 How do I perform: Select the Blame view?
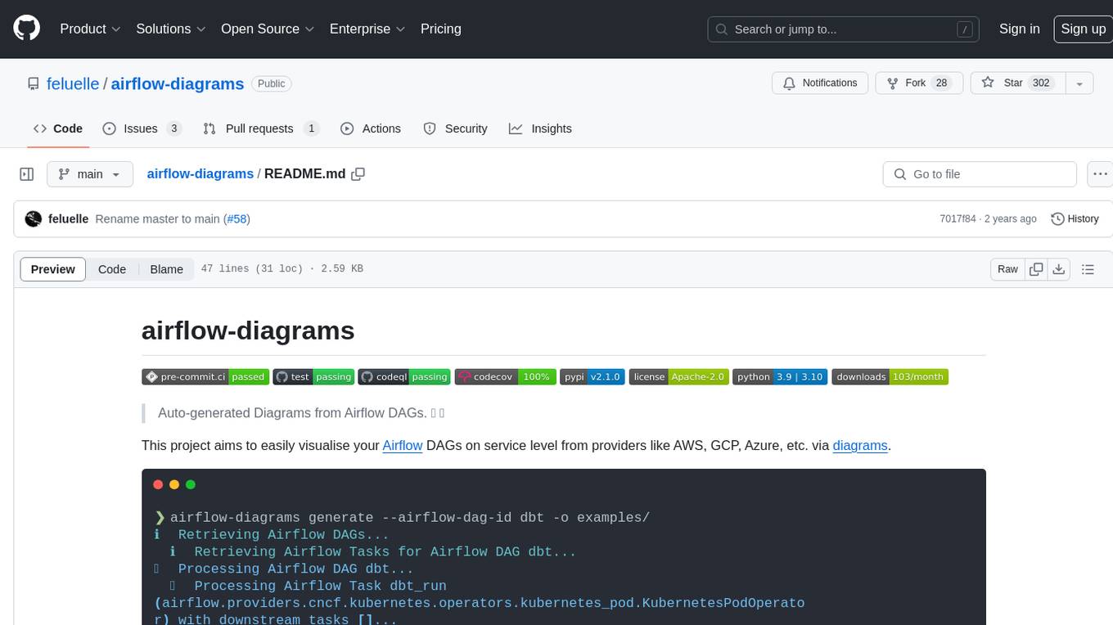[x=167, y=269]
